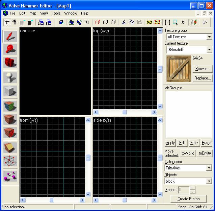Click side view scroll down arrow

160,194
